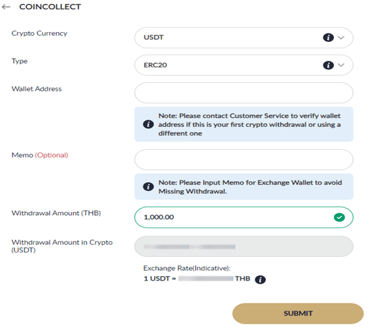This screenshot has width=368, height=327.
Task: Click the Withdrawal Amount THB field
Action: [244, 217]
